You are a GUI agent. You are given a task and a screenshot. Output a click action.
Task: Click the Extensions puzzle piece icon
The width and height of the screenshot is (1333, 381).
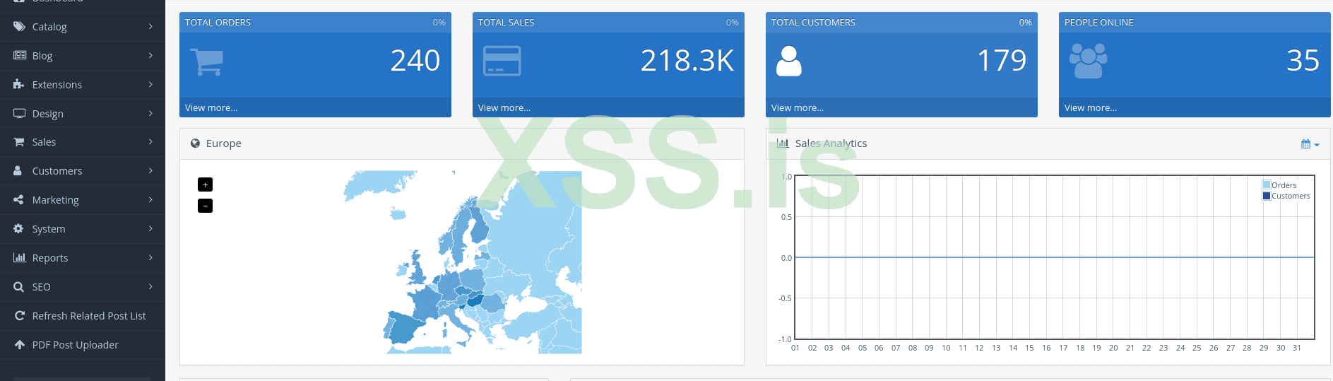(x=19, y=84)
